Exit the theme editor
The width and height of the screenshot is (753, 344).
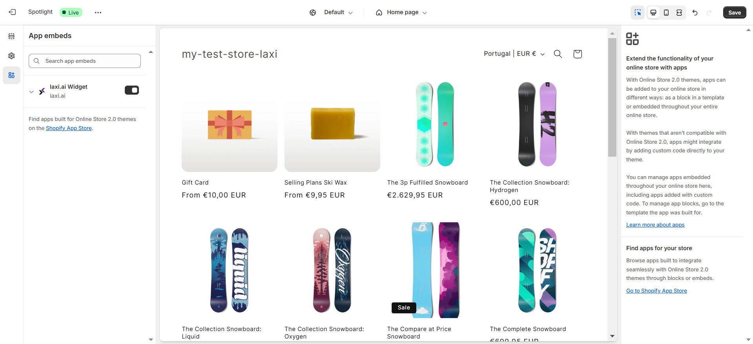pyautogui.click(x=12, y=12)
